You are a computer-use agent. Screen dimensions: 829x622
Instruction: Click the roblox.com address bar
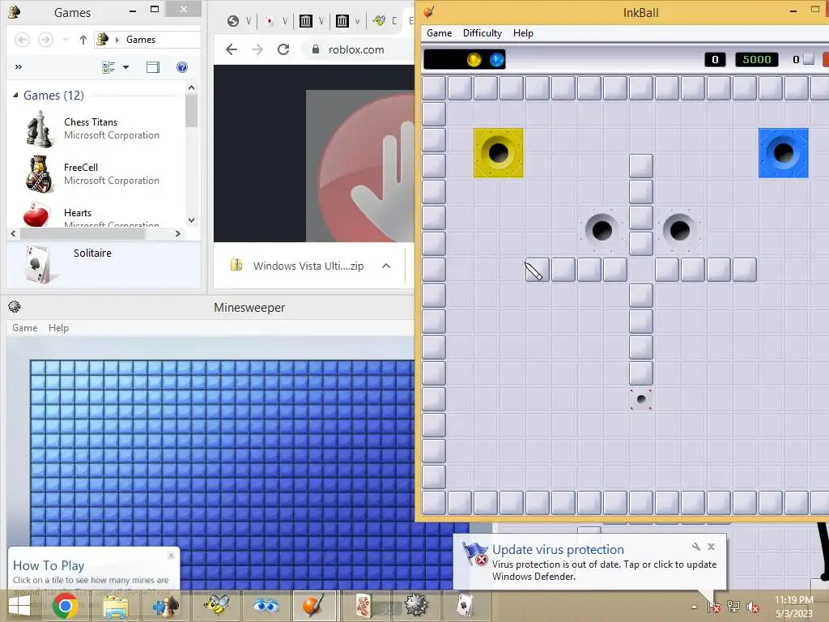click(359, 49)
